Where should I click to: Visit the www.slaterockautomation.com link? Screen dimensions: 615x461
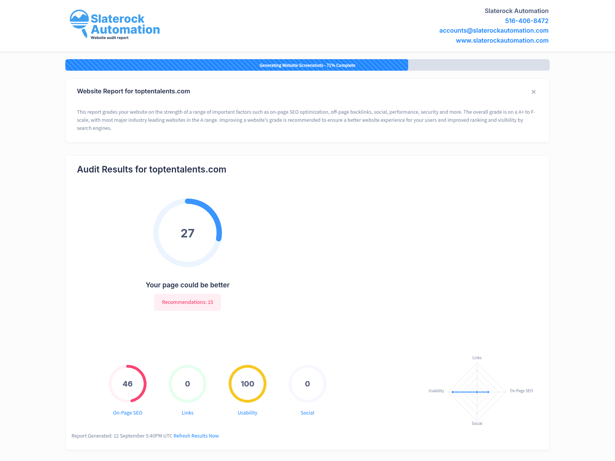[502, 41]
